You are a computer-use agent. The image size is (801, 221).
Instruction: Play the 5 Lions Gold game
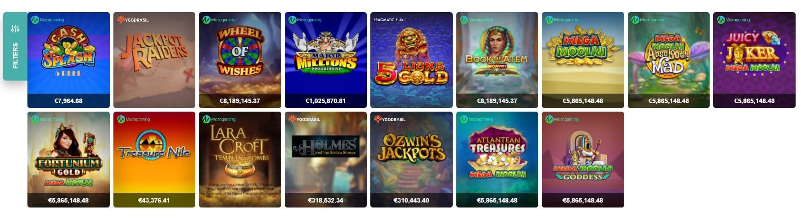click(x=411, y=60)
